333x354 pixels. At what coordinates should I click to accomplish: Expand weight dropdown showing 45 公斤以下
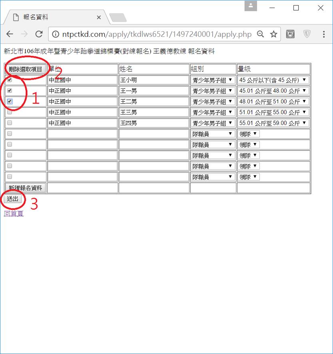pyautogui.click(x=273, y=80)
